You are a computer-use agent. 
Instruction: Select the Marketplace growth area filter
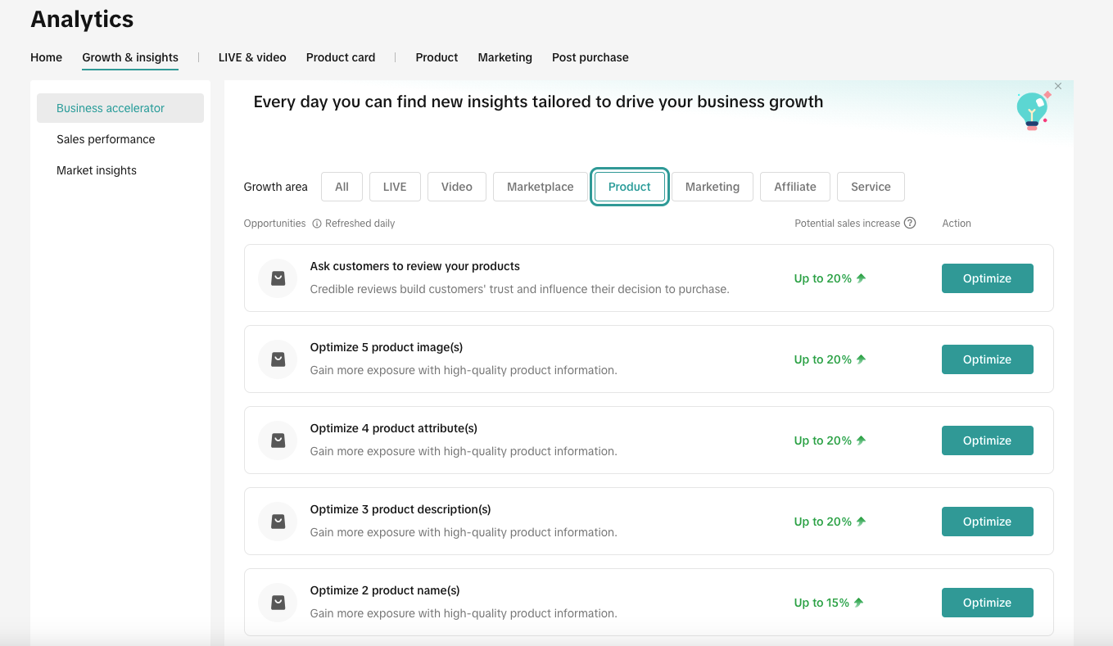[540, 187]
